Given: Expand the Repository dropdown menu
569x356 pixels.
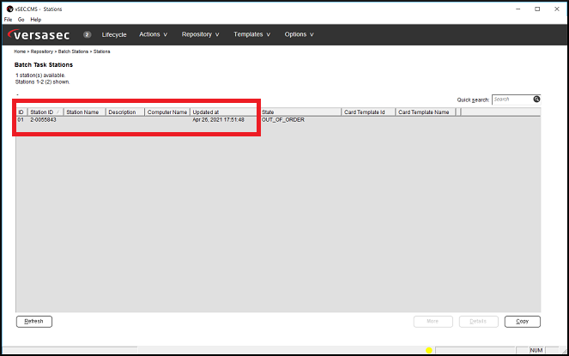Looking at the screenshot, I should click(x=200, y=34).
